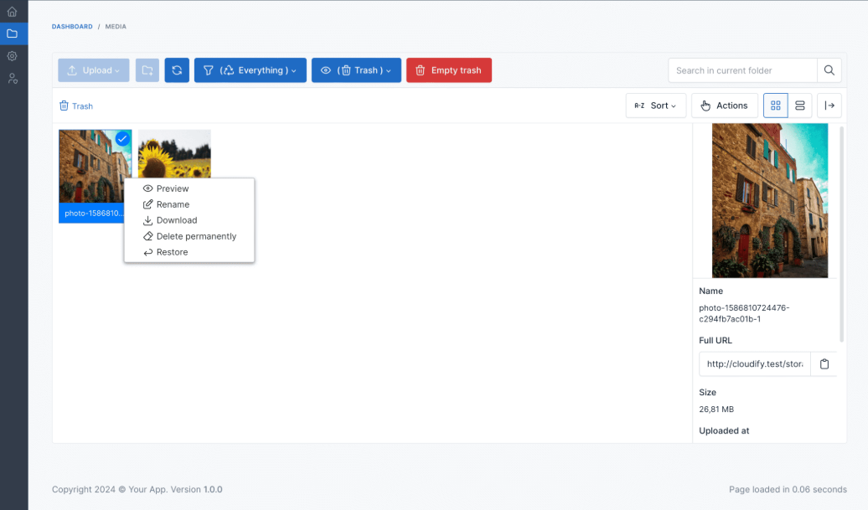Click the search magnifier icon

tap(829, 70)
